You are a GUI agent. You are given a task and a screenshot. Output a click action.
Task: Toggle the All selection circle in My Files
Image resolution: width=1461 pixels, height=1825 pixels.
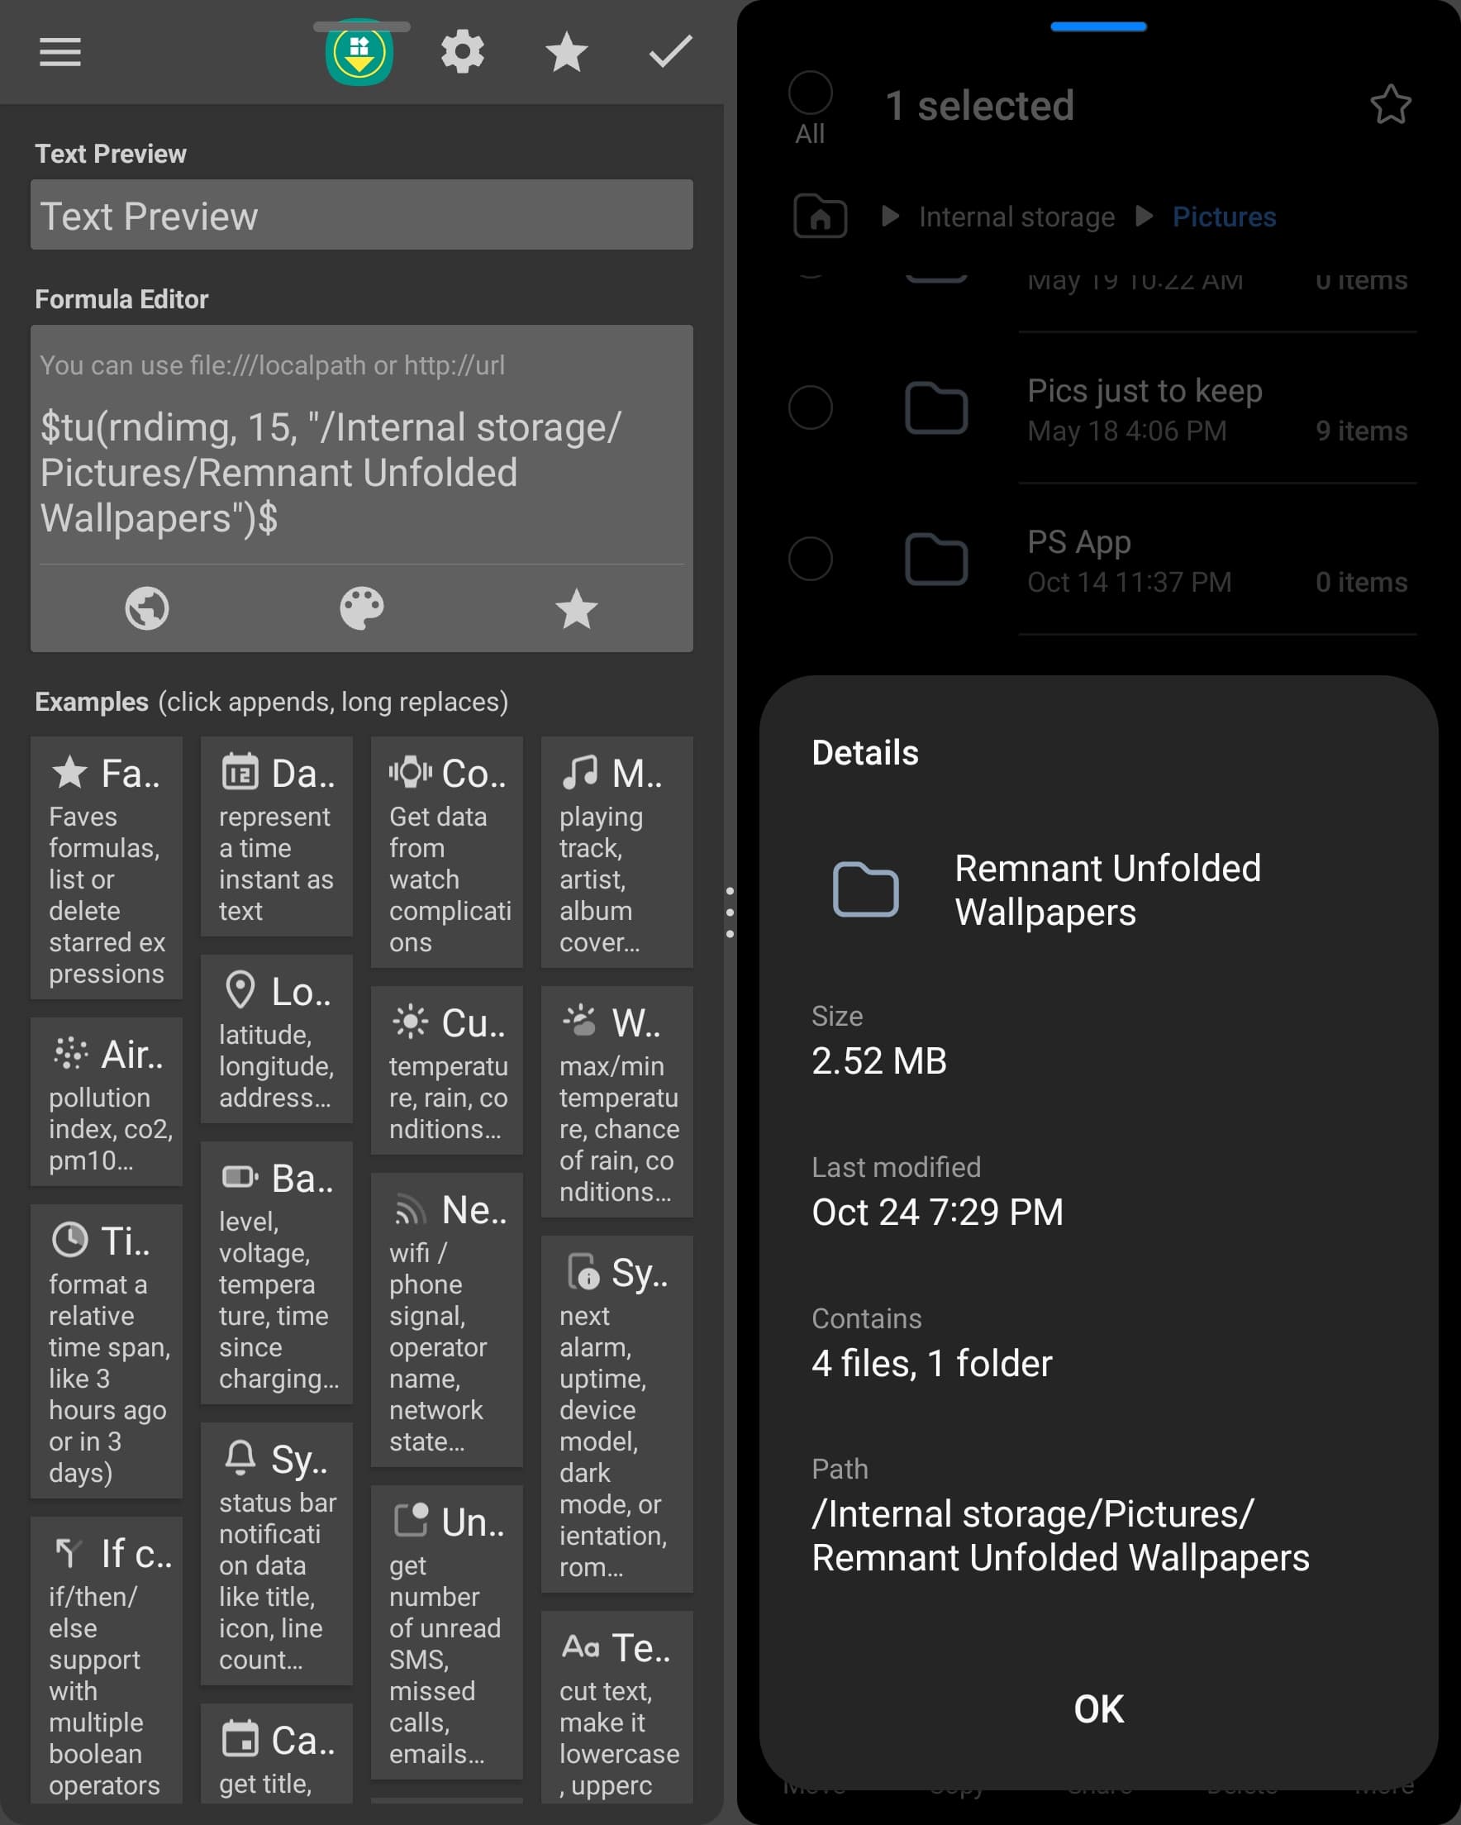click(x=810, y=93)
